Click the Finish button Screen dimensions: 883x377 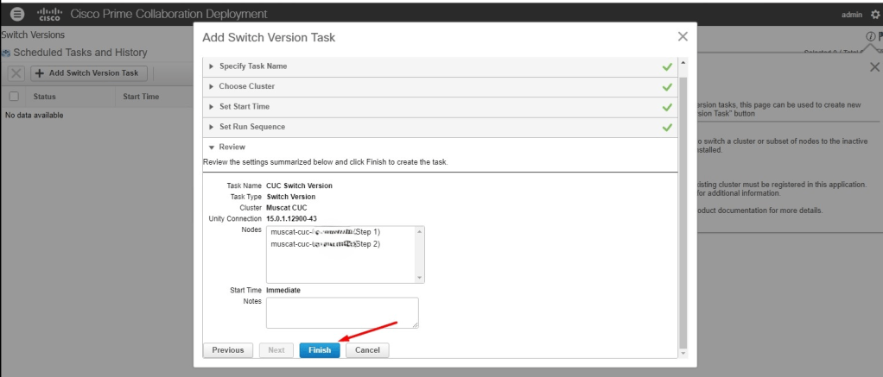[320, 350]
